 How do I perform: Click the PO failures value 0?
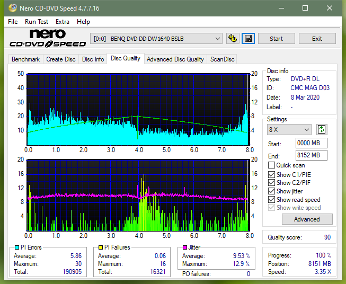tap(249, 274)
